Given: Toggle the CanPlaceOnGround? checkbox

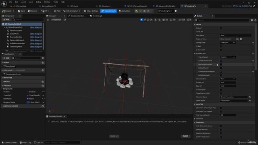Looking at the screenshot, I should coord(221,61).
